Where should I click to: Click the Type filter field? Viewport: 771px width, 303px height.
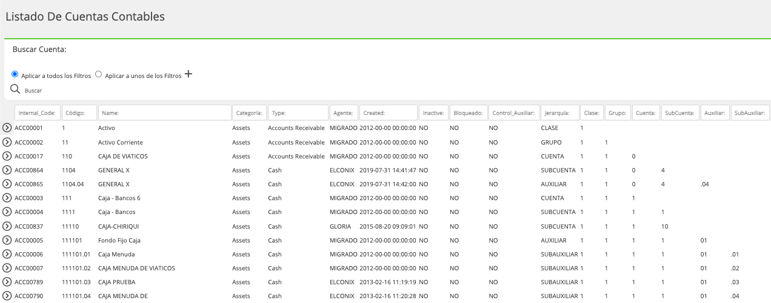tap(298, 112)
